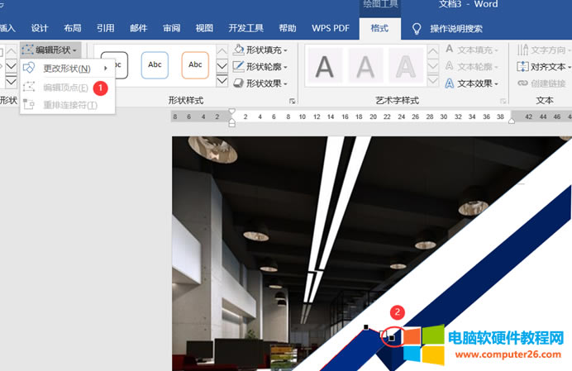The image size is (572, 371).
Task: Open 对齐文本 (Align Text) dropdown
Action: (543, 67)
